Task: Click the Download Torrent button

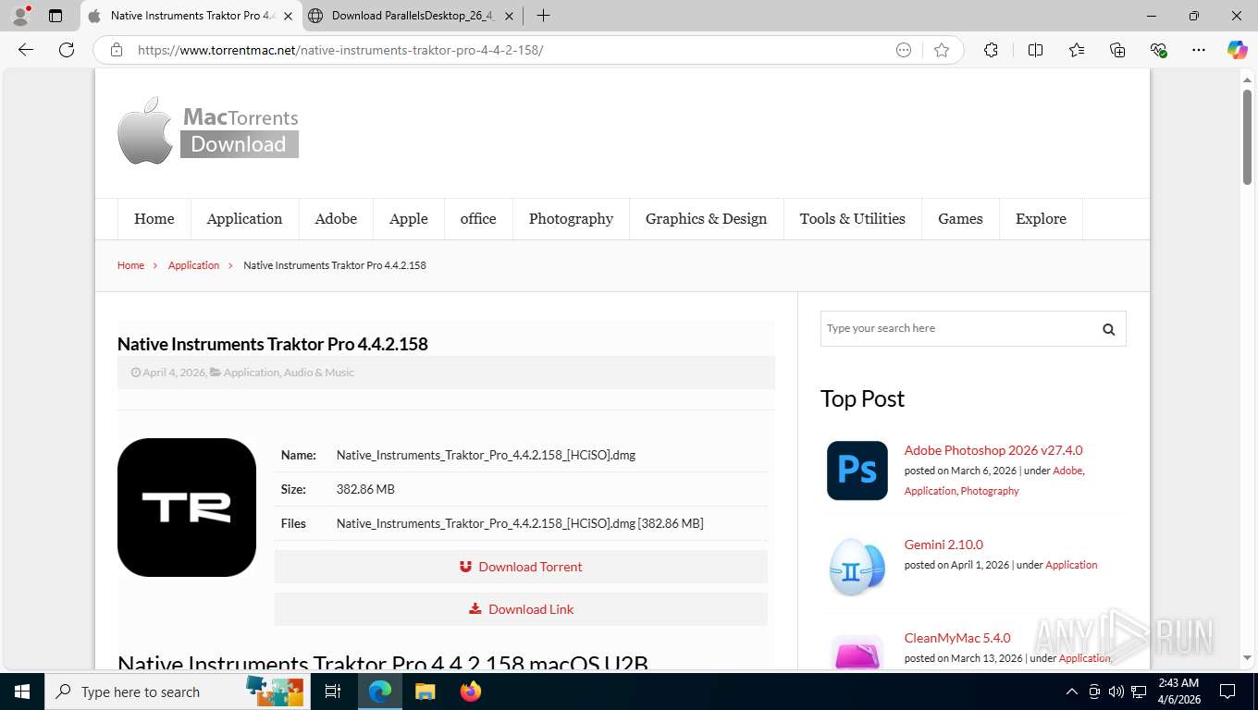Action: point(521,567)
